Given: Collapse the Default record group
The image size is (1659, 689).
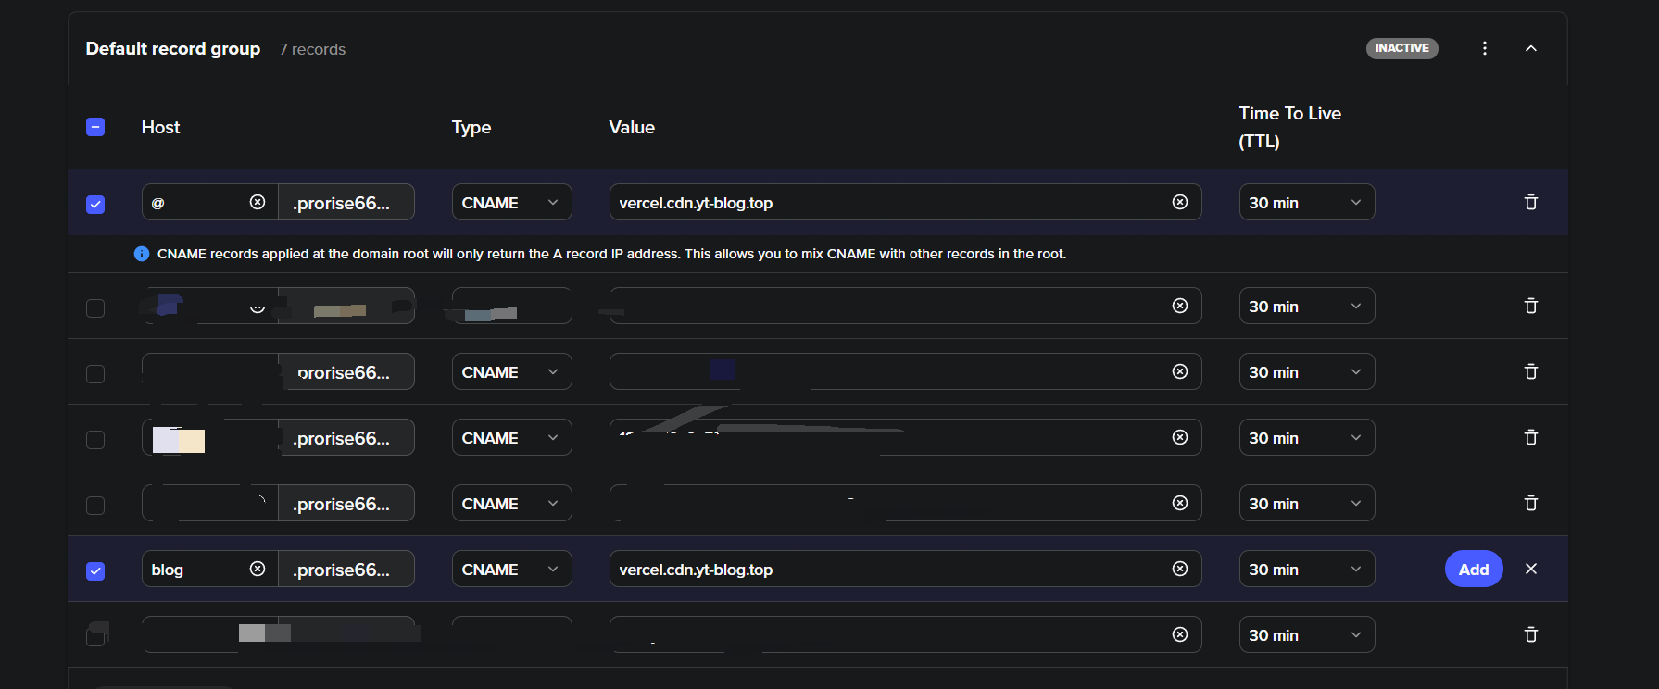Looking at the screenshot, I should [x=1530, y=48].
